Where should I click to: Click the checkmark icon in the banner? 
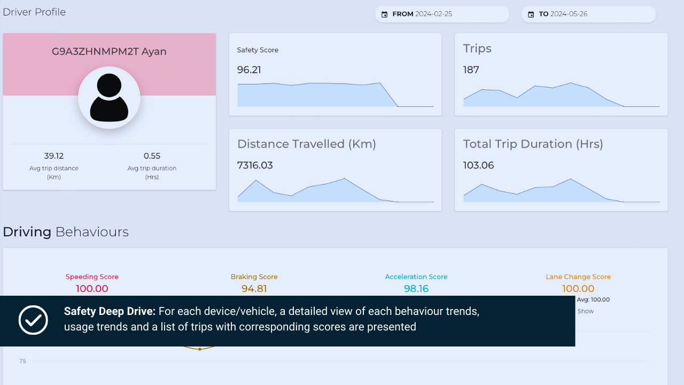tap(33, 320)
